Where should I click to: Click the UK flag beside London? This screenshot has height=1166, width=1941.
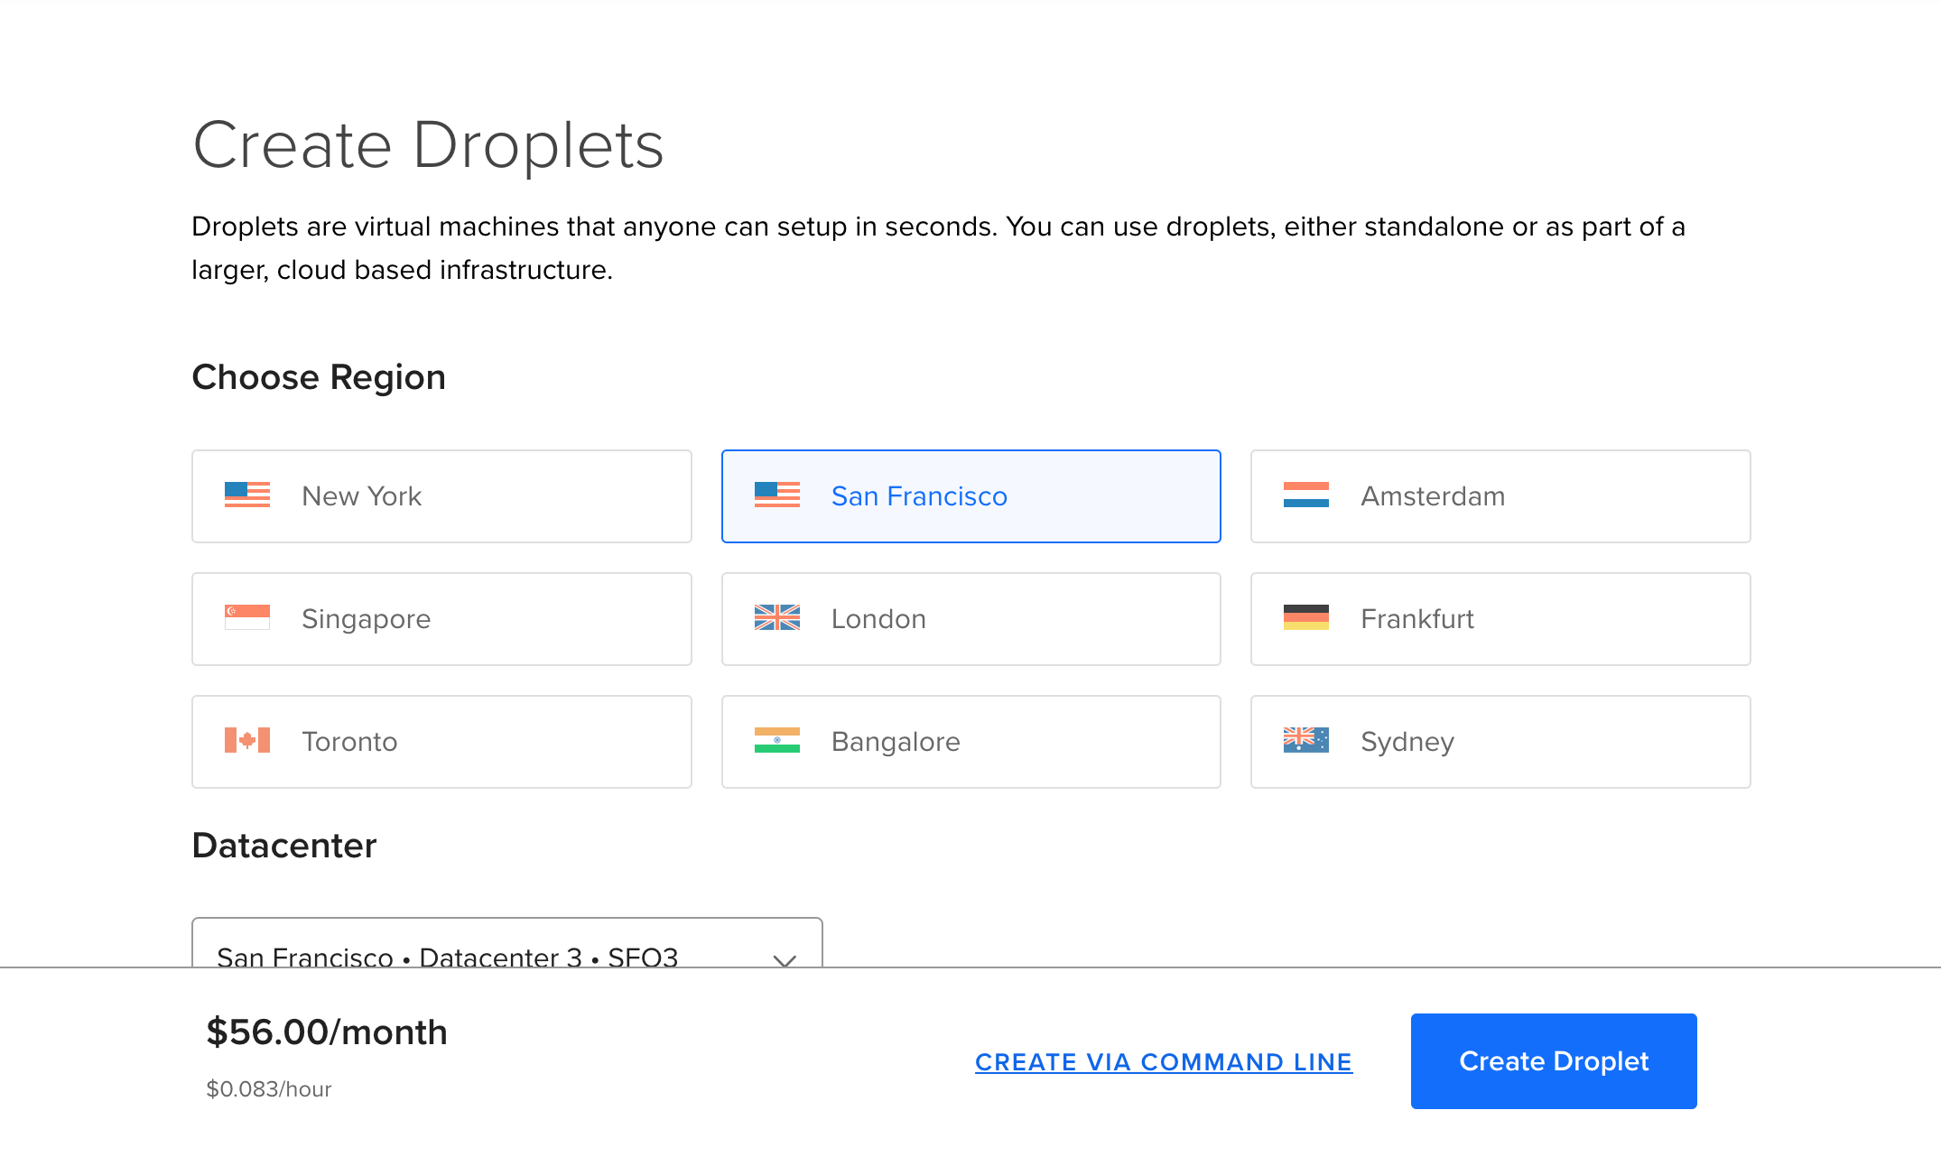776,617
